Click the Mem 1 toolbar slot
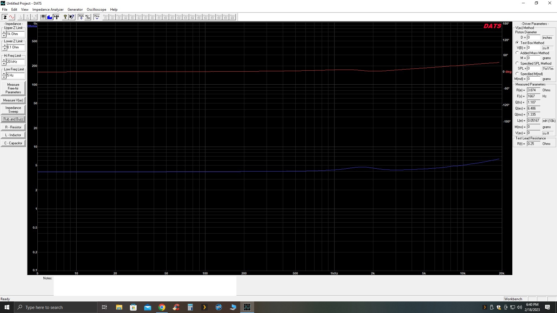This screenshot has width=557, height=313. tap(106, 17)
